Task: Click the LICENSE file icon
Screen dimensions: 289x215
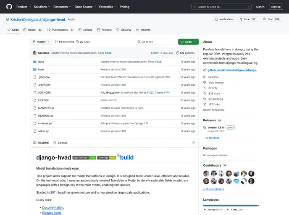Action: point(35,100)
